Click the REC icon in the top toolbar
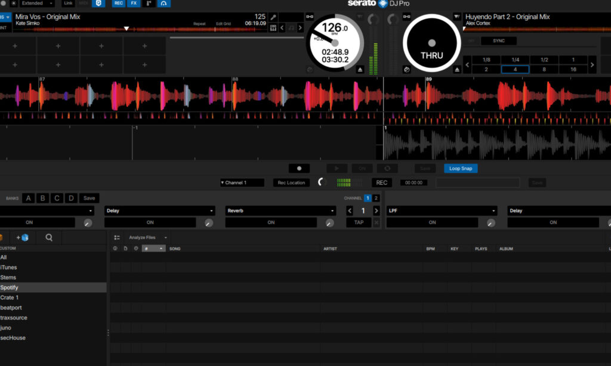Viewport: 611px width, 366px height. pos(119,4)
